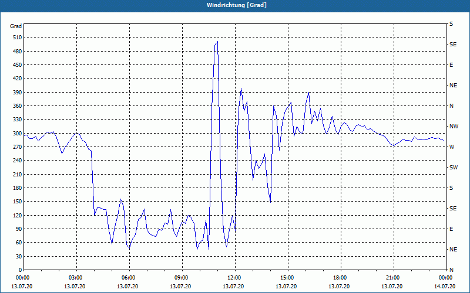Viewport: 470px width, 293px height.
Task: Click the W compass label on the right axis
Action: [452, 147]
